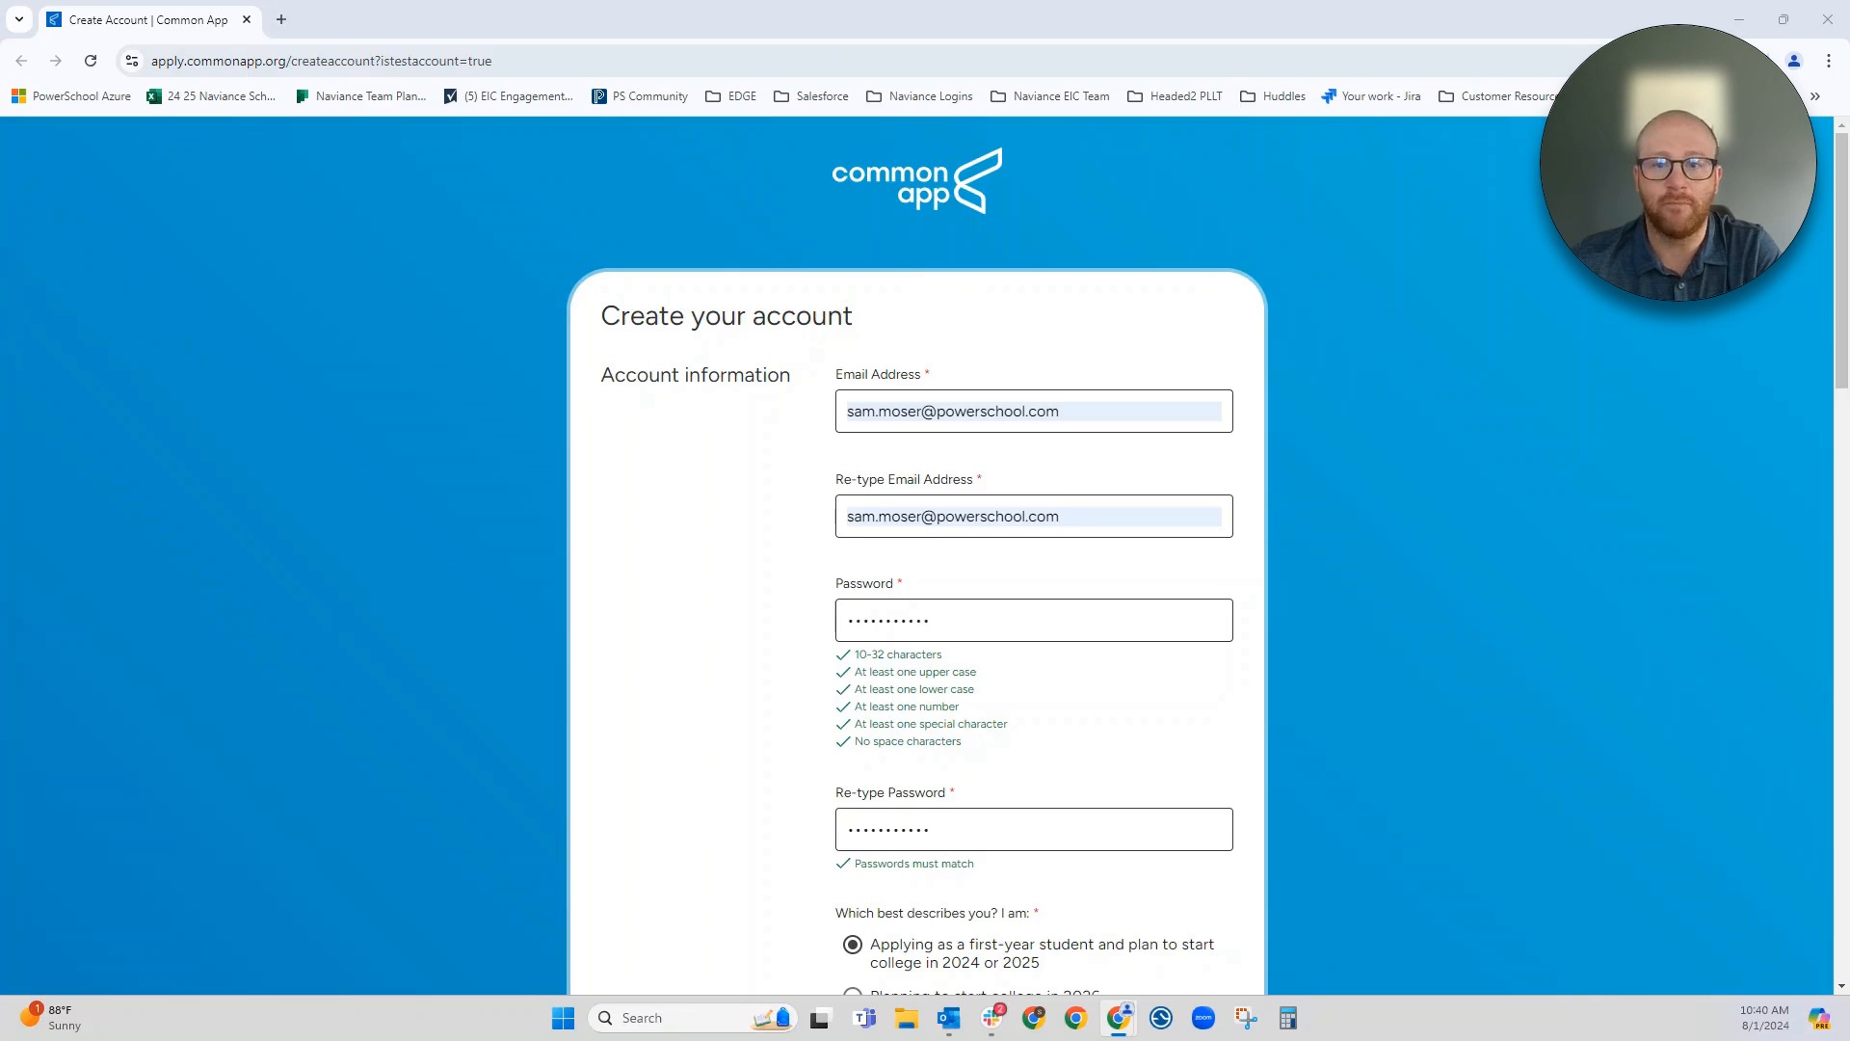The height and width of the screenshot is (1041, 1850).
Task: Open Naviance Team Plan bookmark
Action: coord(360,96)
